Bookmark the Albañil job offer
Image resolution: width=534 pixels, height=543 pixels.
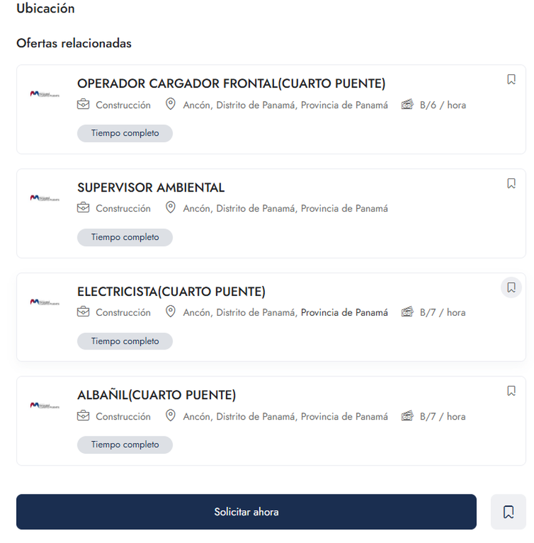coord(511,391)
